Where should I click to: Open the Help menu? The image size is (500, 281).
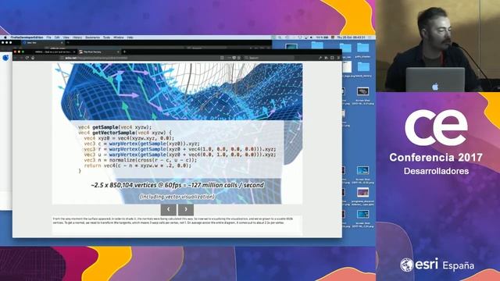tap(130, 37)
